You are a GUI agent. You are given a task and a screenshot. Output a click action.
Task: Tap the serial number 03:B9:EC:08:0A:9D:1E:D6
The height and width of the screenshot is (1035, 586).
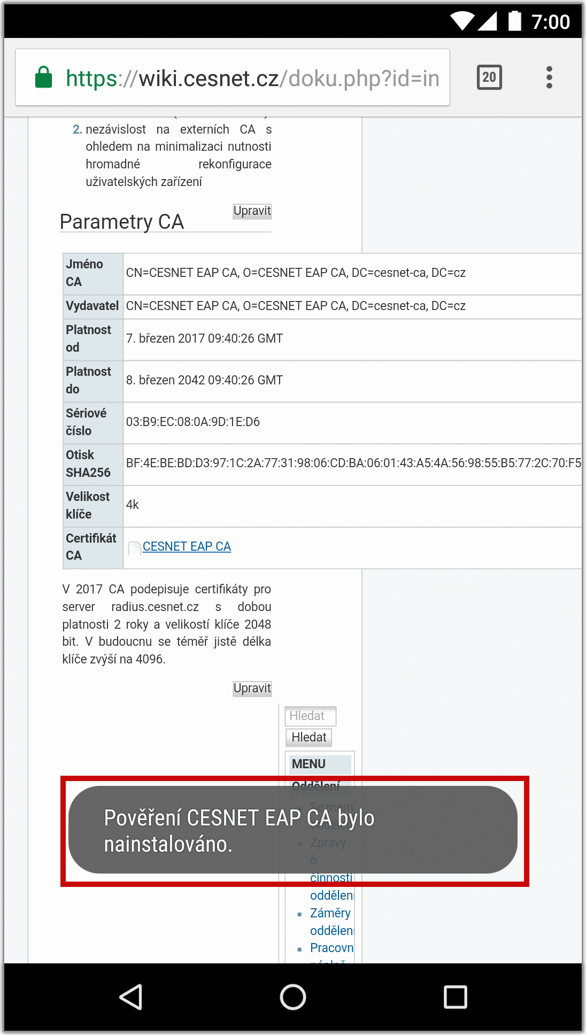(x=193, y=422)
